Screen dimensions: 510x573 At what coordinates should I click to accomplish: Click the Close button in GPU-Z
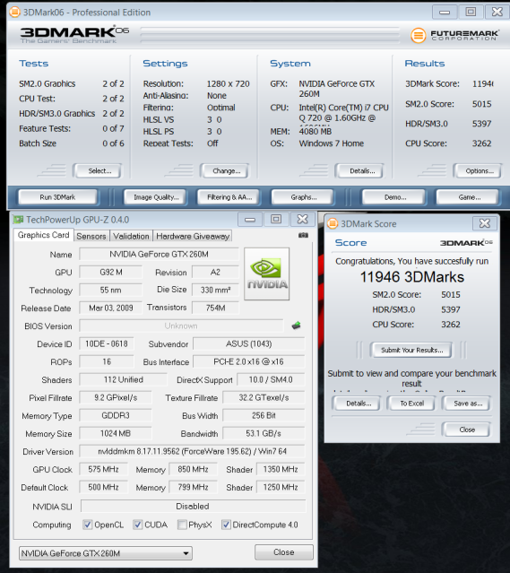click(284, 552)
